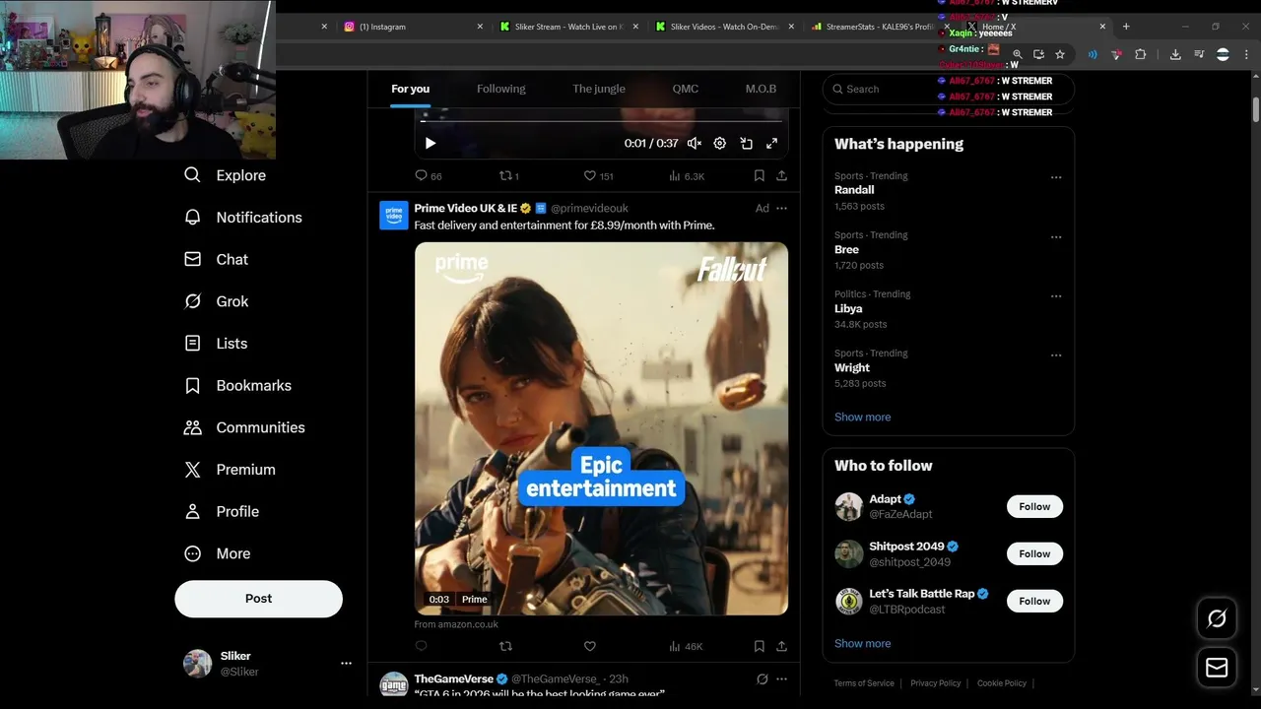
Task: Open the Privacy Policy link
Action: pyautogui.click(x=935, y=683)
